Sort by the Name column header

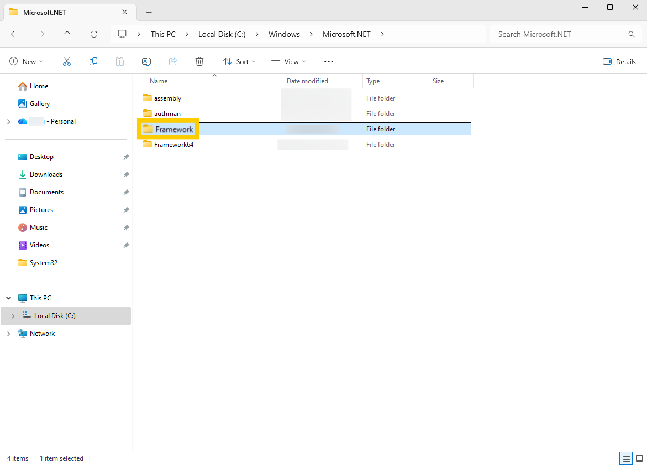pos(159,81)
